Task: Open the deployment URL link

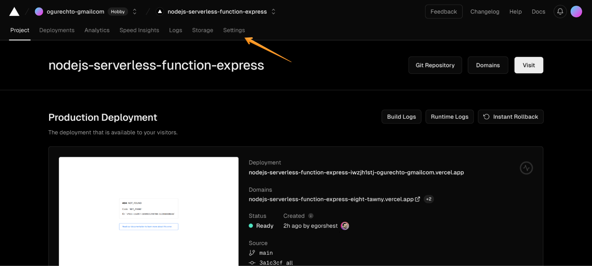Action: click(x=356, y=173)
